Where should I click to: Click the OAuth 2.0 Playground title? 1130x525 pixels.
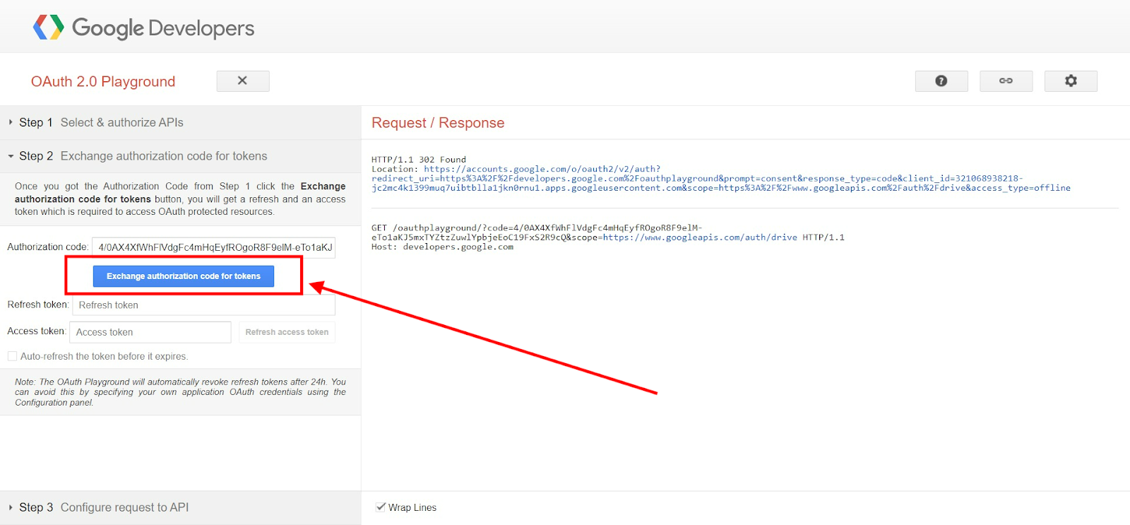[x=103, y=81]
